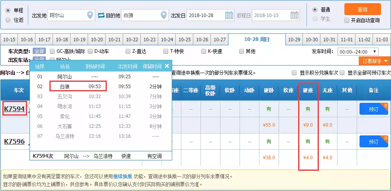Click the orange 查询 search button

pyautogui.click(x=362, y=10)
